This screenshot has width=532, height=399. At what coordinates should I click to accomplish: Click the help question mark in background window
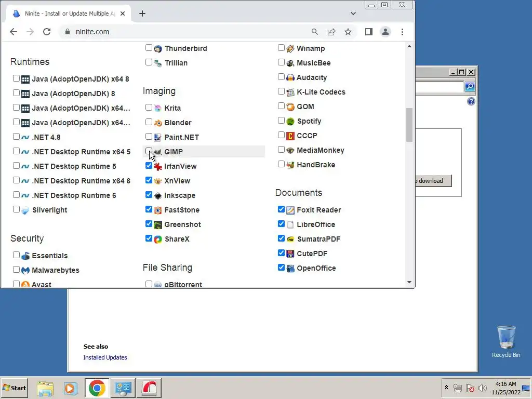(x=471, y=101)
